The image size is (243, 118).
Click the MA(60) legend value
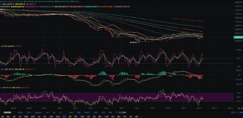(32, 7)
